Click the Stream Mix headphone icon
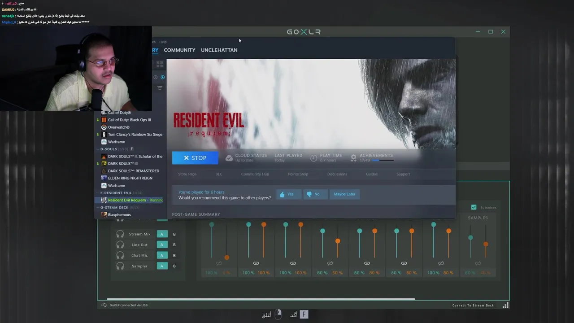The width and height of the screenshot is (574, 323). pyautogui.click(x=120, y=234)
